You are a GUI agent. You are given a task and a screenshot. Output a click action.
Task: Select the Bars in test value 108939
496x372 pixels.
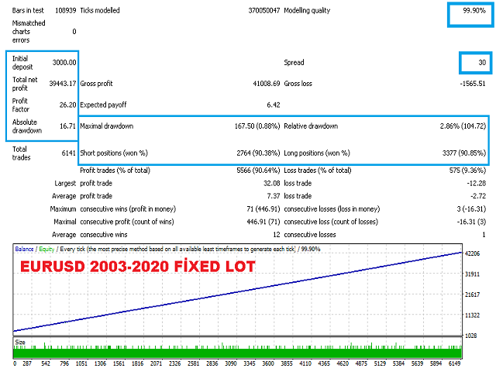pyautogui.click(x=65, y=10)
